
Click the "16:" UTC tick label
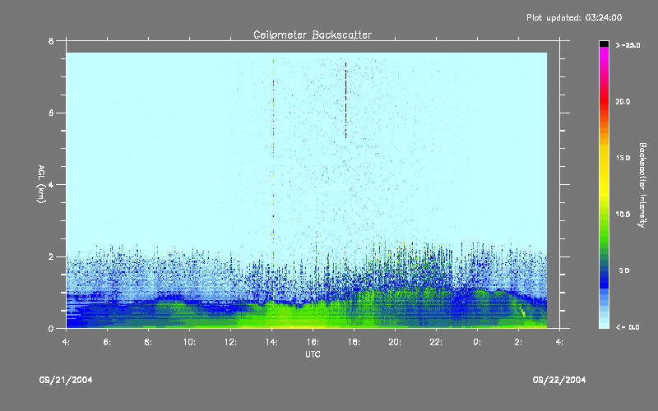point(313,342)
